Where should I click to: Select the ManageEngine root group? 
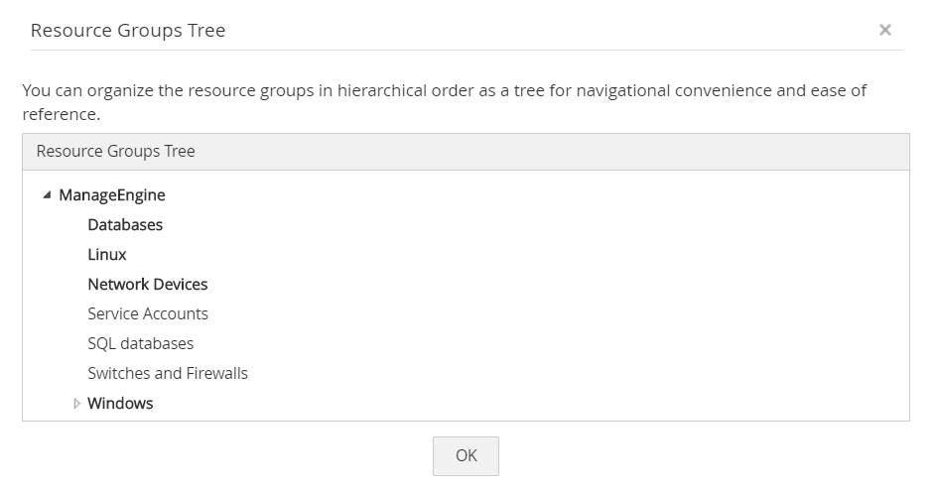click(x=111, y=195)
